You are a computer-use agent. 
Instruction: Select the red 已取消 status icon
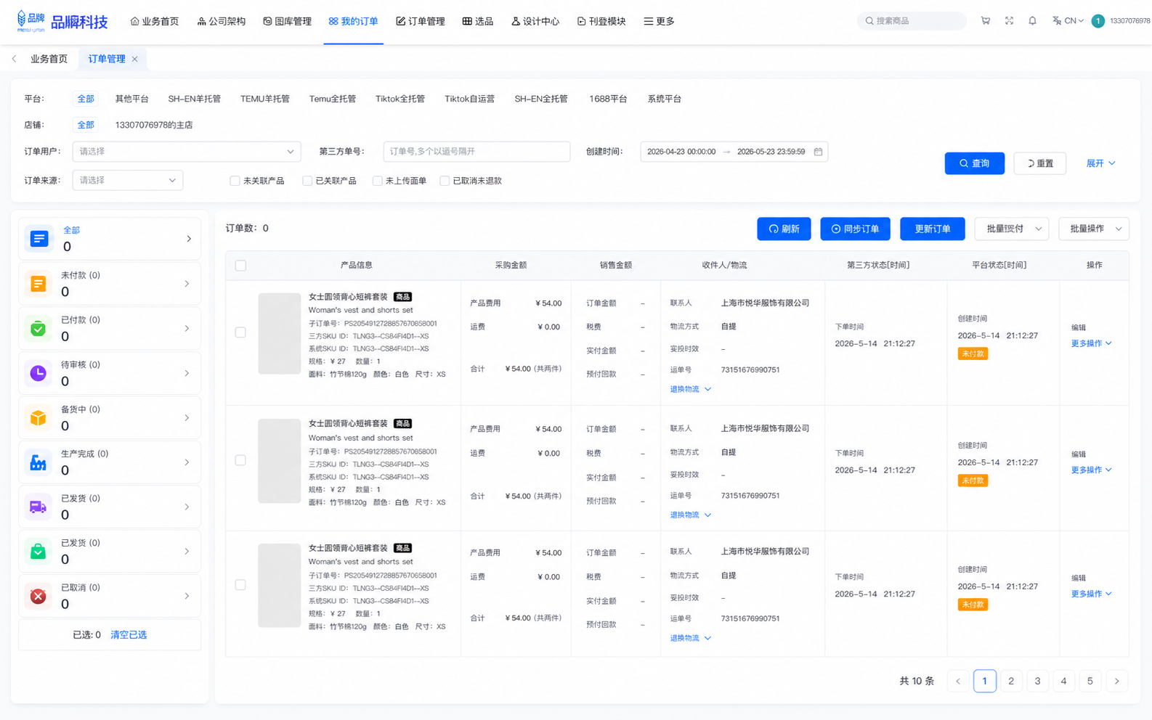coord(38,596)
